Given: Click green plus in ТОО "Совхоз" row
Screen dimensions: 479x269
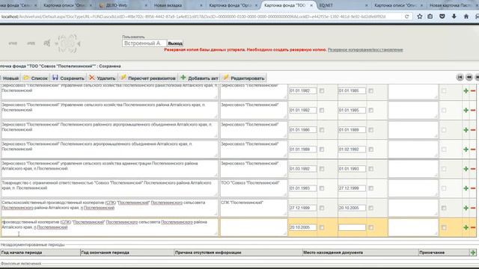Looking at the screenshot, I should click(x=466, y=188).
